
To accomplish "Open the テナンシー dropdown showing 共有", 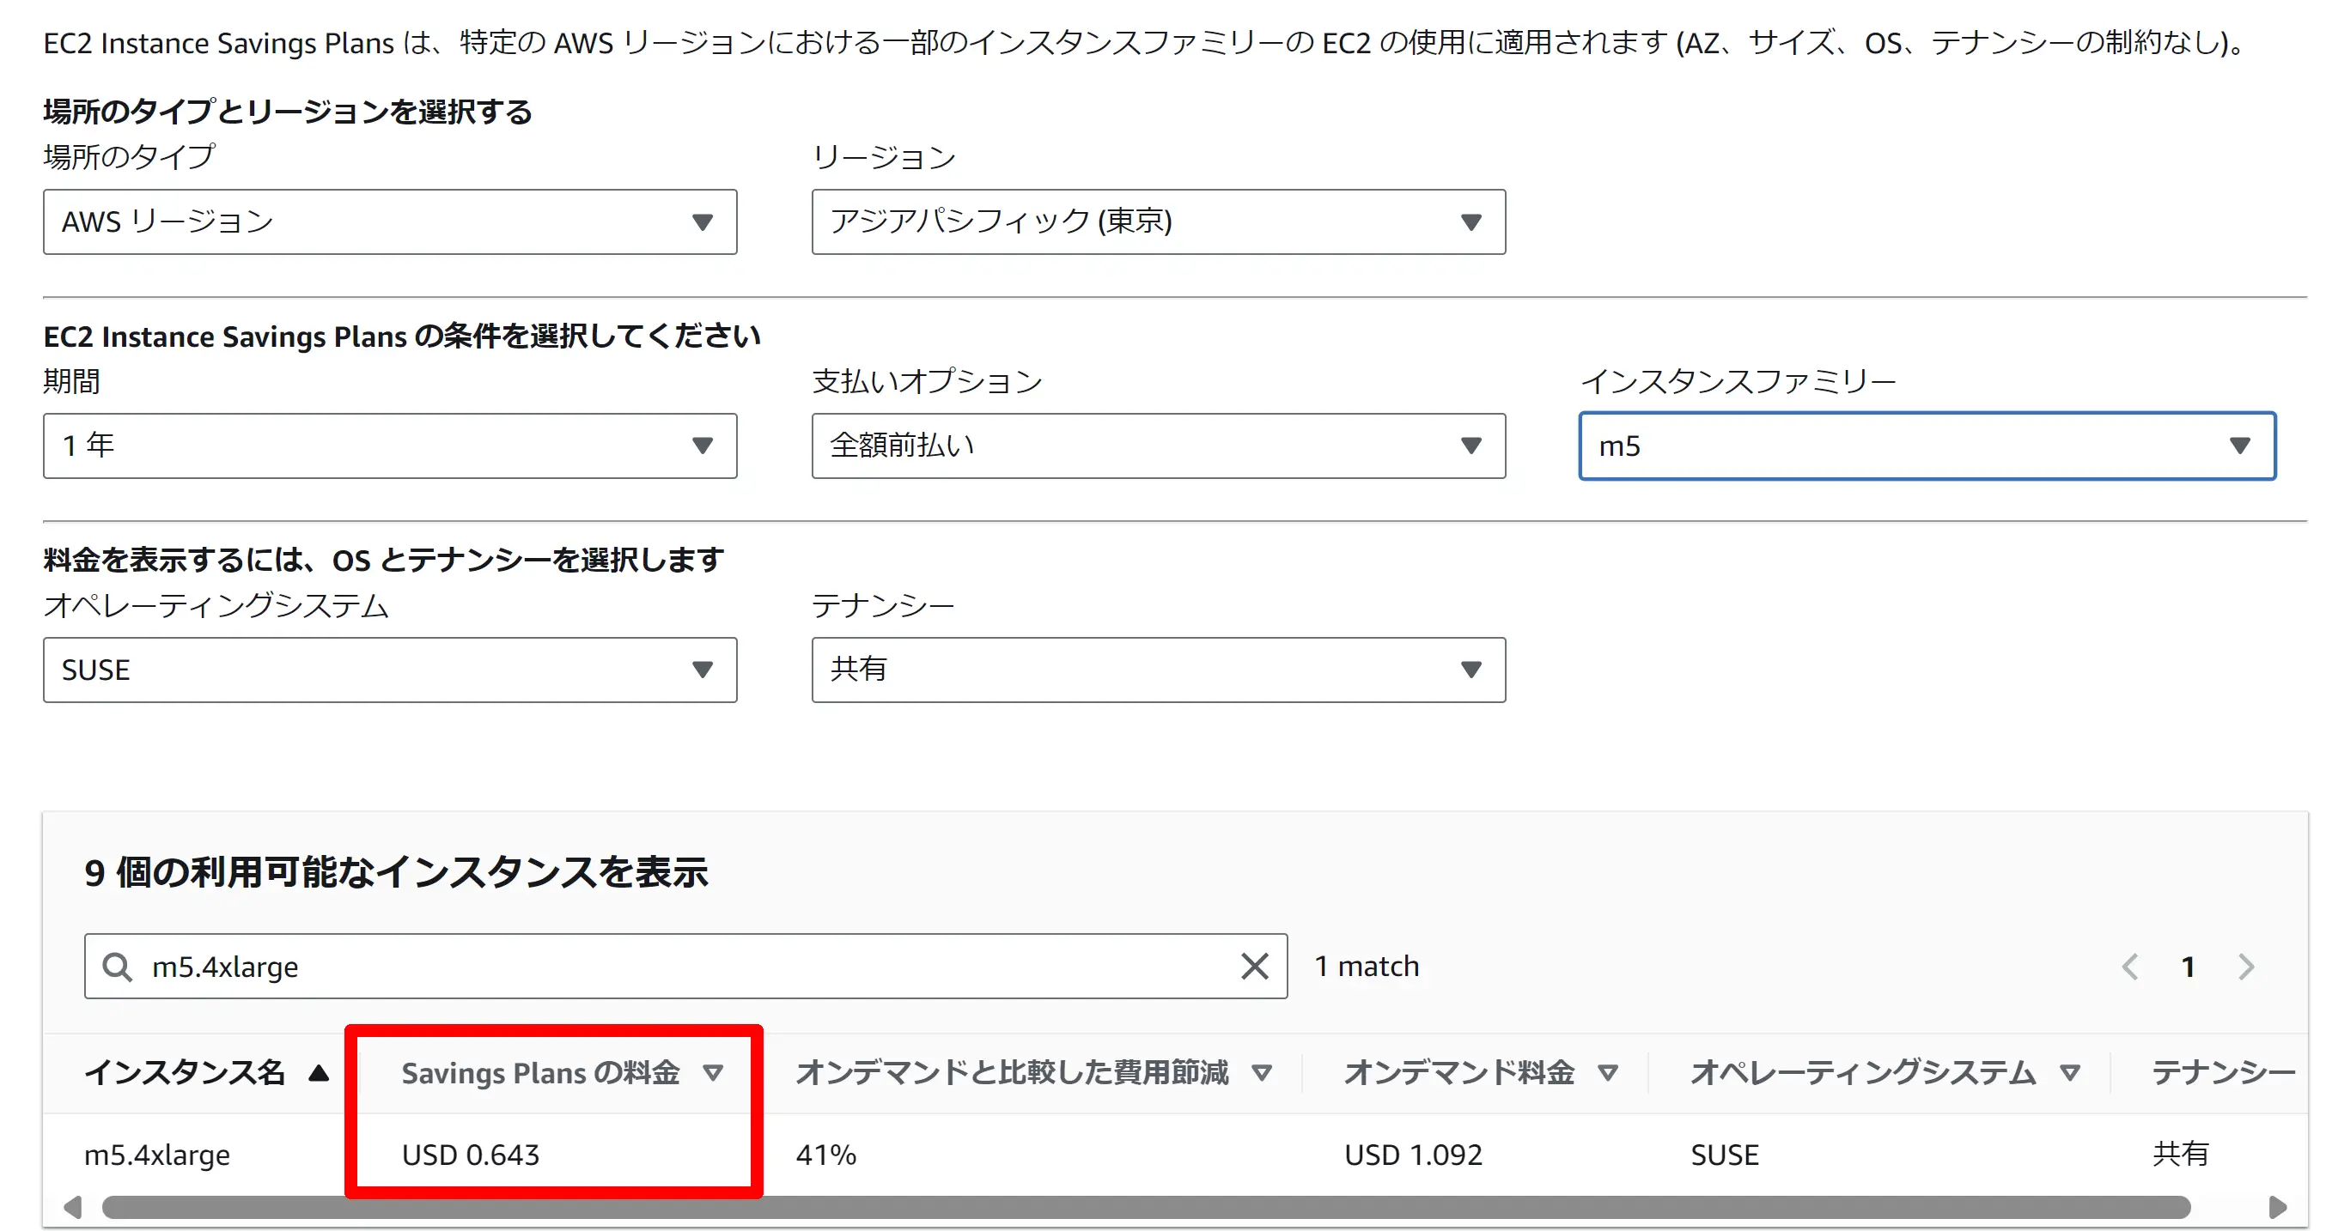I will 1159,670.
